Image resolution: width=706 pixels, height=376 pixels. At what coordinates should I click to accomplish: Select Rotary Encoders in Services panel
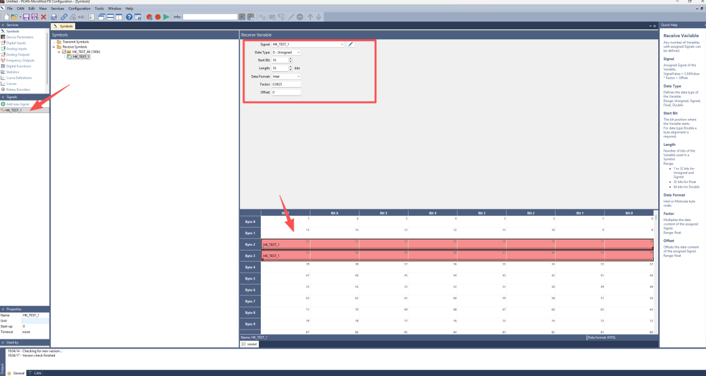(18, 90)
